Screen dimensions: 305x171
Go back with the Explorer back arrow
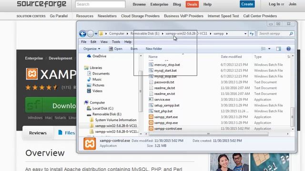click(82, 34)
